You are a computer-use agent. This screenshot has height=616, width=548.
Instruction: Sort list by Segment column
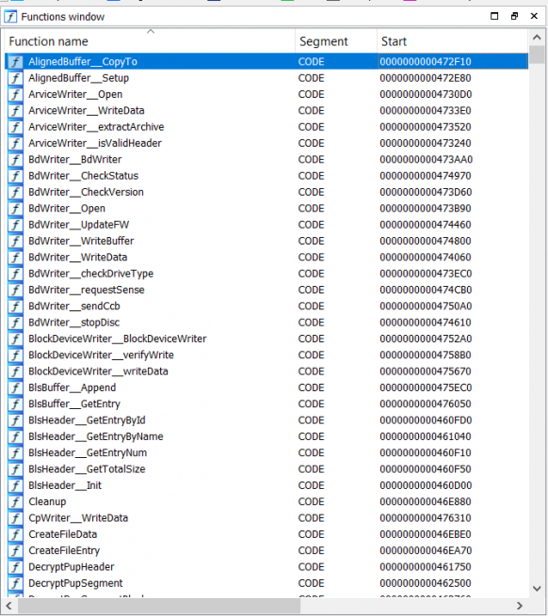336,41
